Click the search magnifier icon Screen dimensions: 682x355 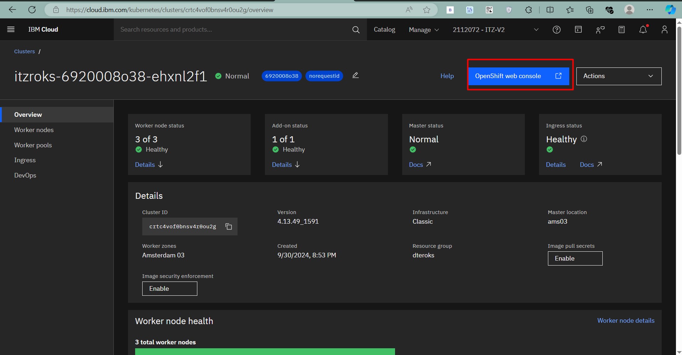pos(356,29)
